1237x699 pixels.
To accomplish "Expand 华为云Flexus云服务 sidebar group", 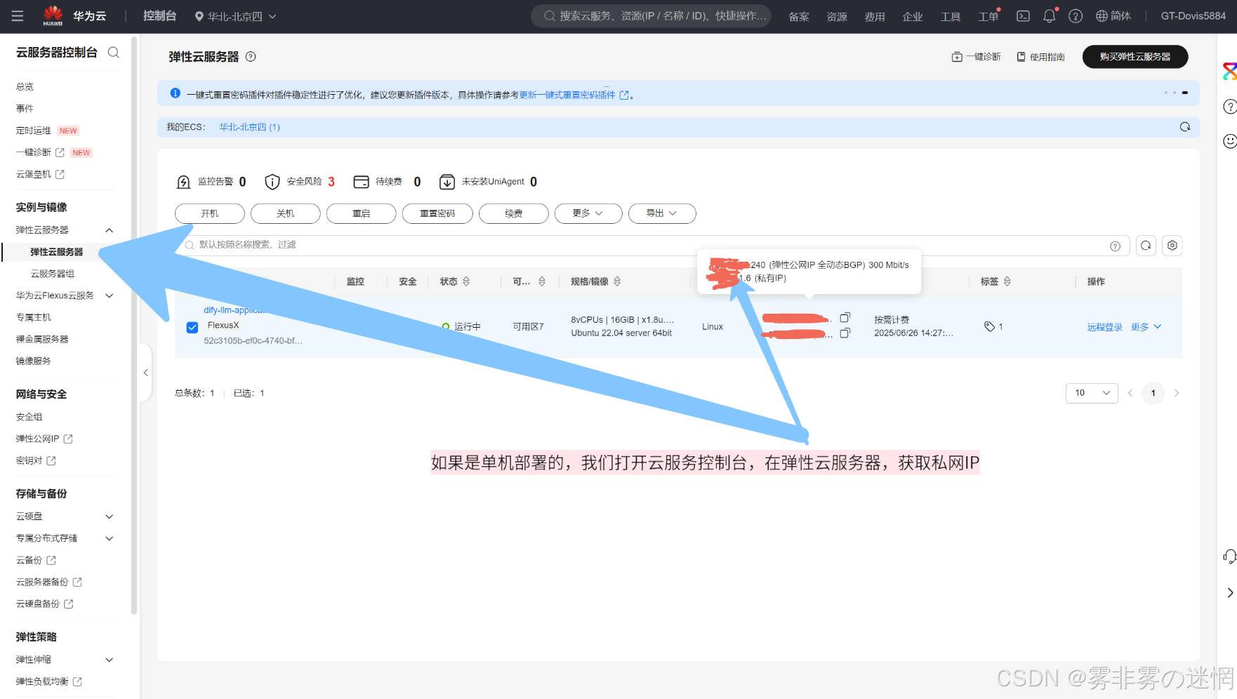I will (110, 295).
